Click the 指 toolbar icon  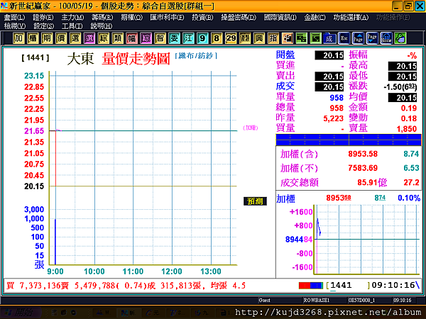click(273, 38)
